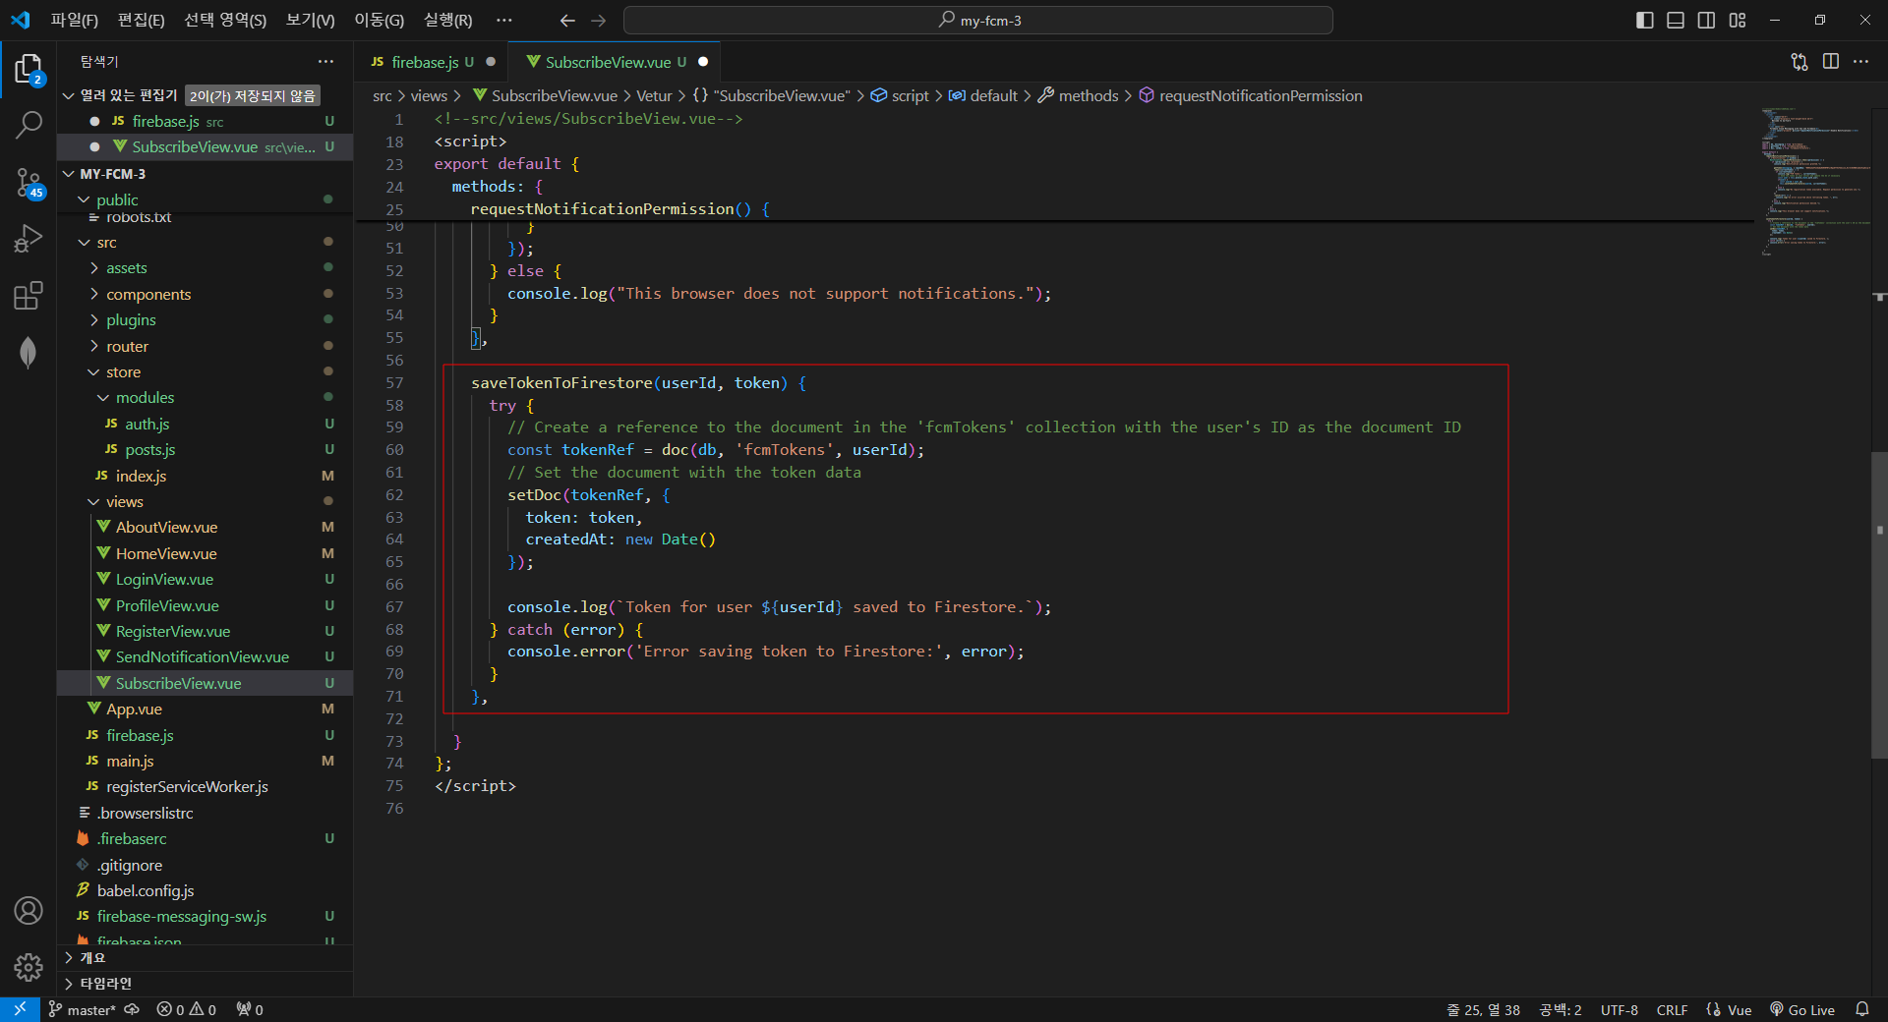The image size is (1888, 1022).
Task: Toggle the bottom panel layout icon
Action: pyautogui.click(x=1676, y=20)
